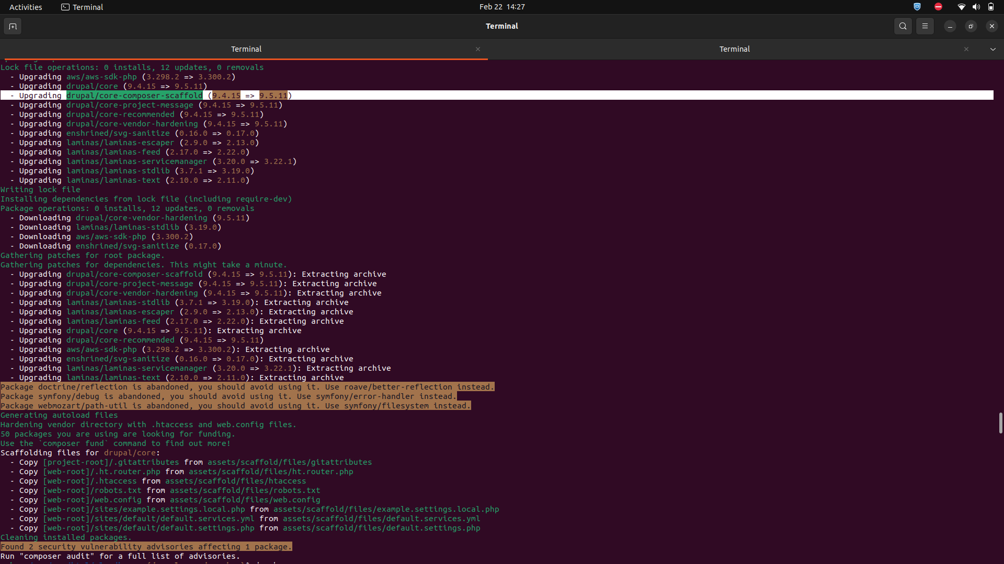Click "Gathering patches for root package." line

83,255
